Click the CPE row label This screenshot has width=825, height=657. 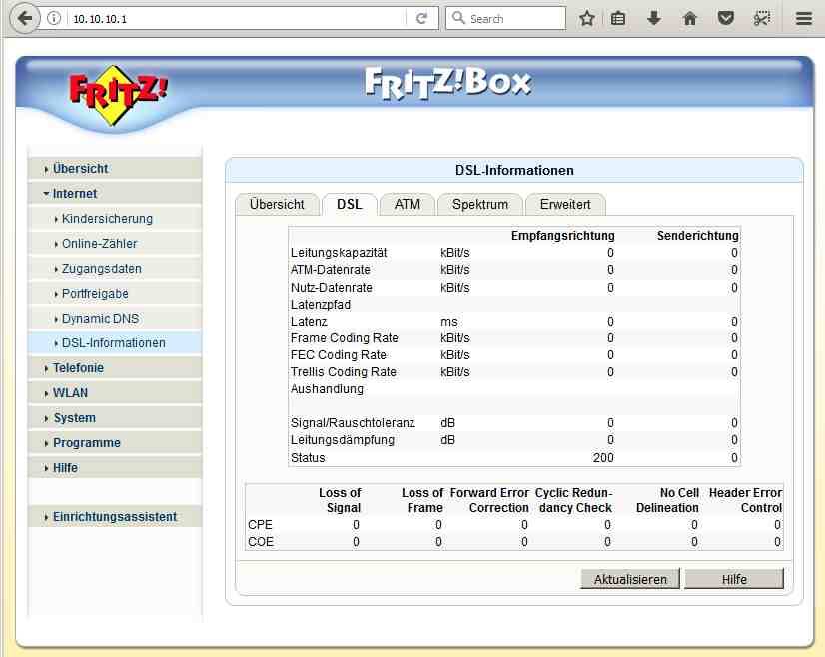point(260,525)
